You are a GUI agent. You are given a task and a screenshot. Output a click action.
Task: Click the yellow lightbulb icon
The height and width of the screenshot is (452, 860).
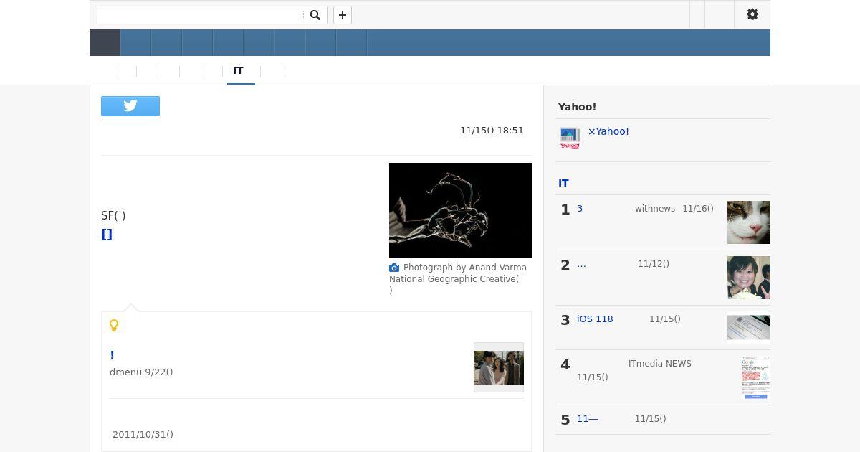point(114,325)
